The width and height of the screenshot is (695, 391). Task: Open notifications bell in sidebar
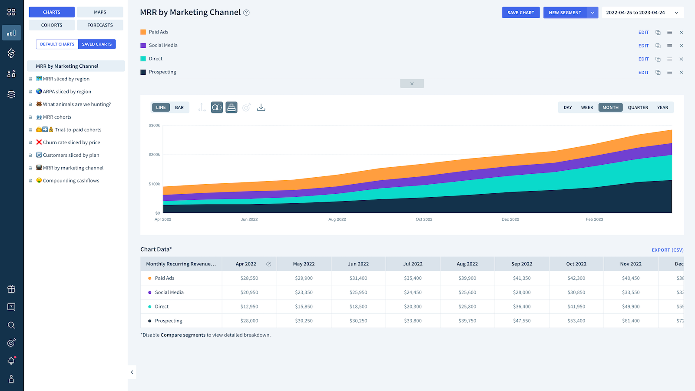[x=11, y=361]
